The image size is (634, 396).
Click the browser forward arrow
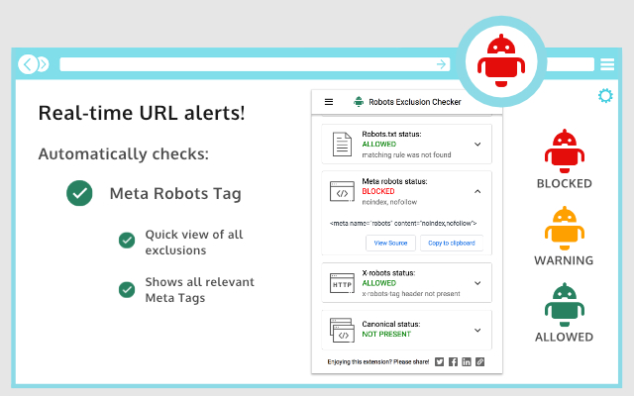click(42, 64)
